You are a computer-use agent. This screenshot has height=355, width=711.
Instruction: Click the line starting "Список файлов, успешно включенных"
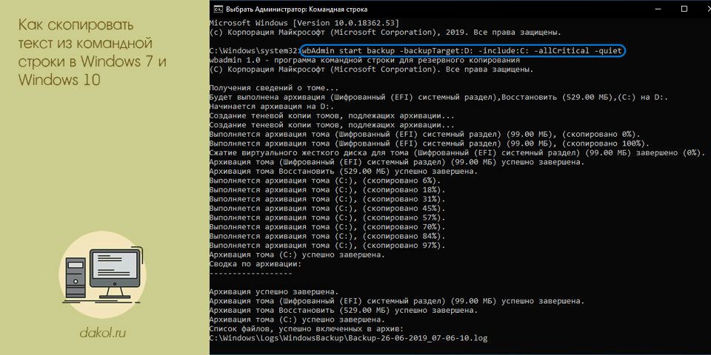(x=306, y=328)
